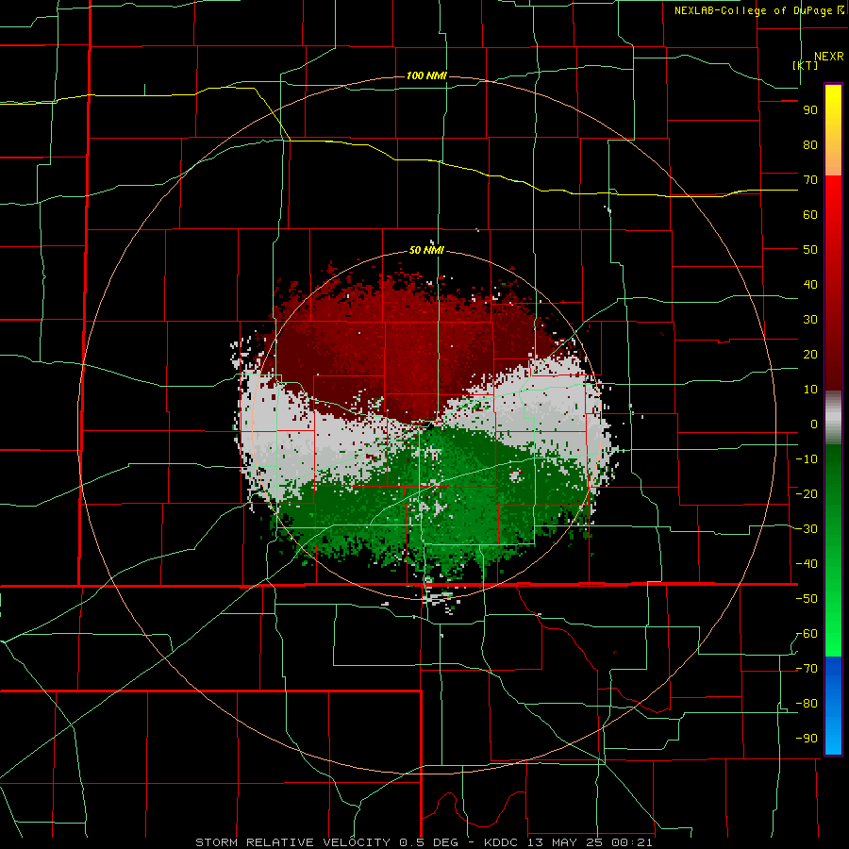This screenshot has height=849, width=849.
Task: Select the 100 NMI range ring label
Action: 426,75
